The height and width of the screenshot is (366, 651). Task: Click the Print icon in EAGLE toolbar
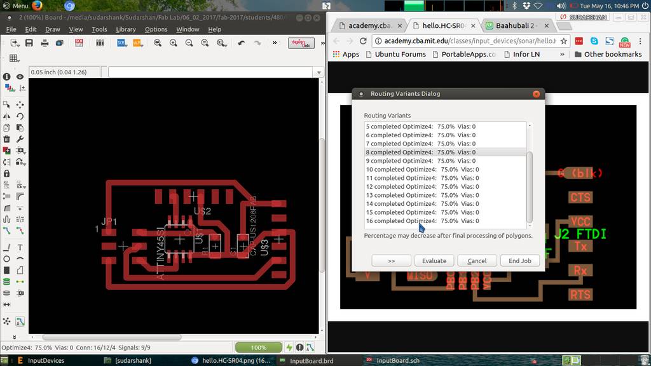coord(45,43)
